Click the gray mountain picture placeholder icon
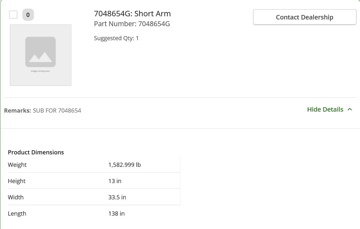360x229 pixels. click(41, 52)
